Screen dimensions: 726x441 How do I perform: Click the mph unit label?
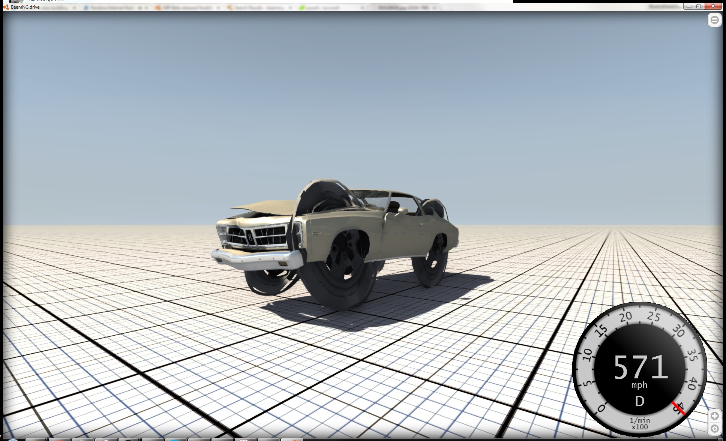pos(639,385)
